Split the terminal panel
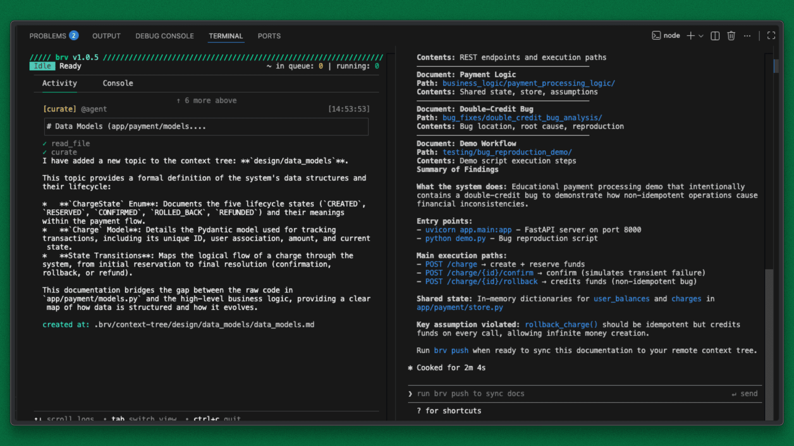The height and width of the screenshot is (446, 794). [715, 36]
